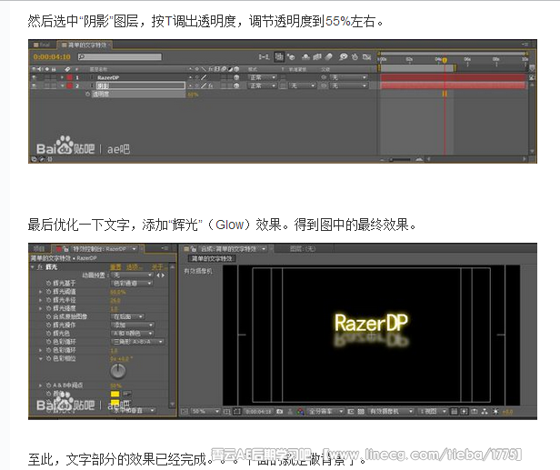Toggle live update icon in timeline toolbar
Screen dimensions: 560x470
pyautogui.click(x=279, y=56)
